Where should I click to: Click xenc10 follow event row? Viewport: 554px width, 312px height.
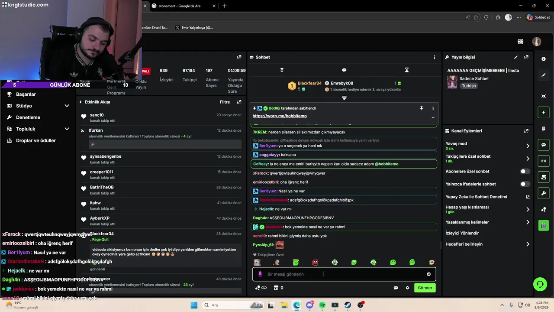(x=161, y=118)
